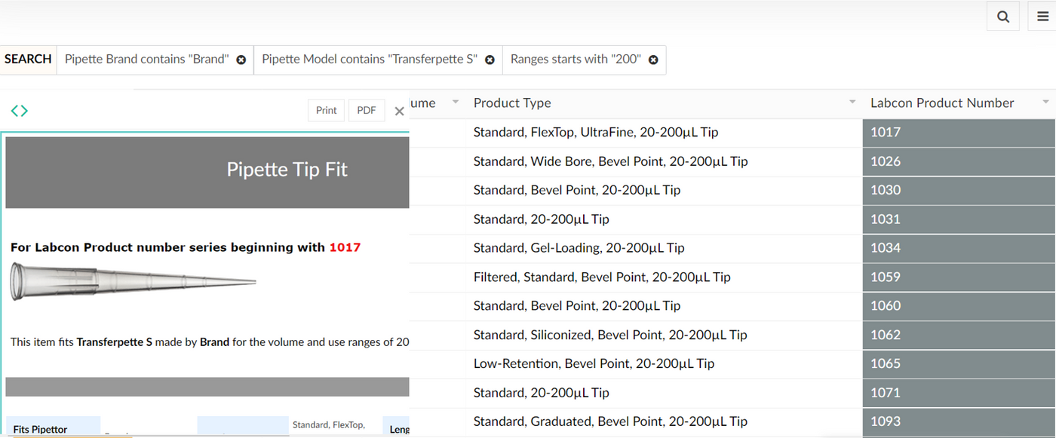Screen dimensions: 1056x438
Task: Select product number 1065 cell
Action: tap(959, 363)
